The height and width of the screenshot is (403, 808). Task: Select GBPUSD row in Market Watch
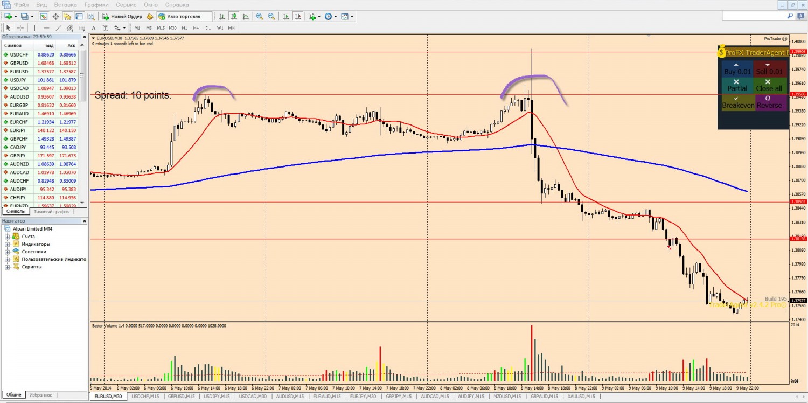pyautogui.click(x=40, y=63)
